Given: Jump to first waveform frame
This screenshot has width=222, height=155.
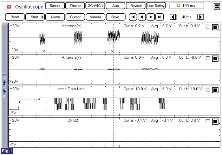Looking at the screenshot, I should pos(133,17).
